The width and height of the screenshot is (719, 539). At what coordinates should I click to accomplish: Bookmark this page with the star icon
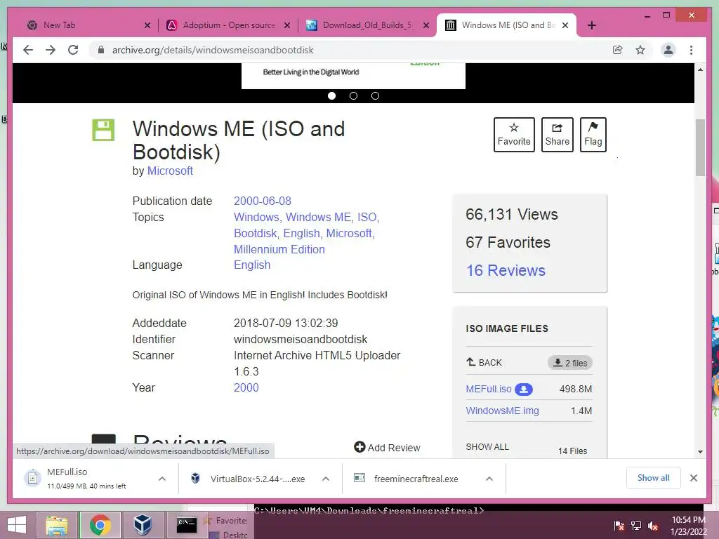640,50
